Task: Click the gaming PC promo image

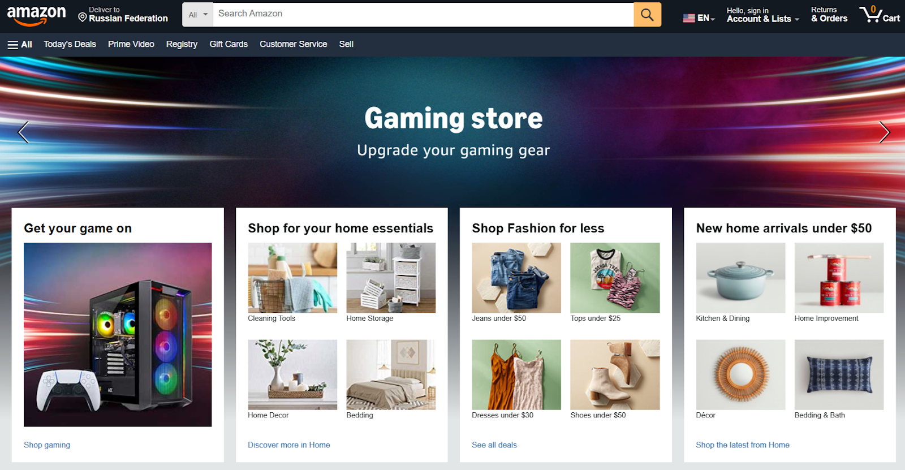Action: click(x=118, y=335)
